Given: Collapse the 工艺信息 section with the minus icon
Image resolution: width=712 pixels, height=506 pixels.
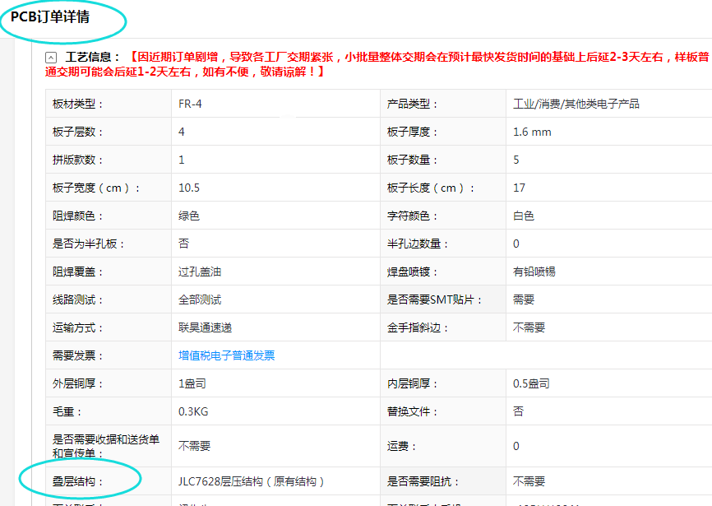Looking at the screenshot, I should (51, 58).
